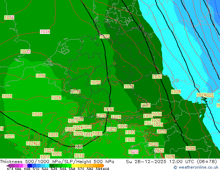Click the 486 legend value
The width and height of the screenshot is (220, 170).
[18, 169]
